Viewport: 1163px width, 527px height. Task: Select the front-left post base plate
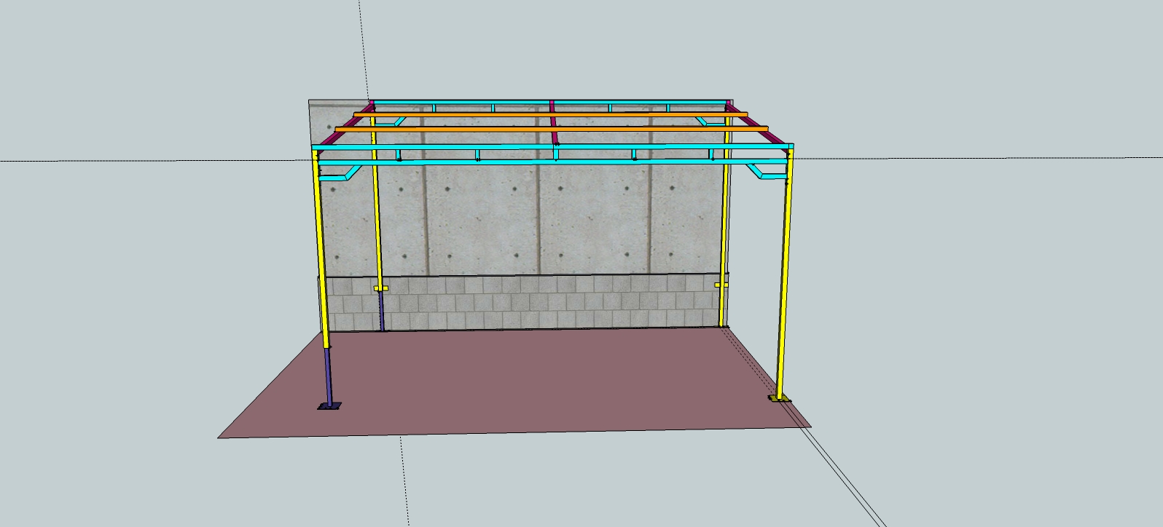tap(329, 407)
